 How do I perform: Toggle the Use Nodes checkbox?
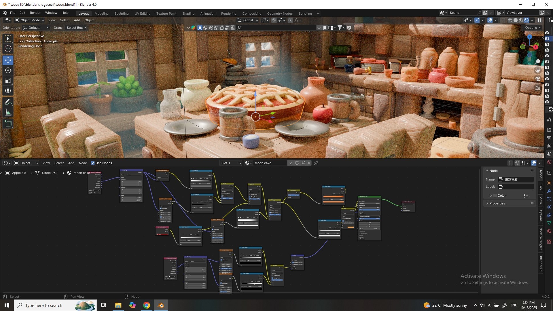point(93,163)
